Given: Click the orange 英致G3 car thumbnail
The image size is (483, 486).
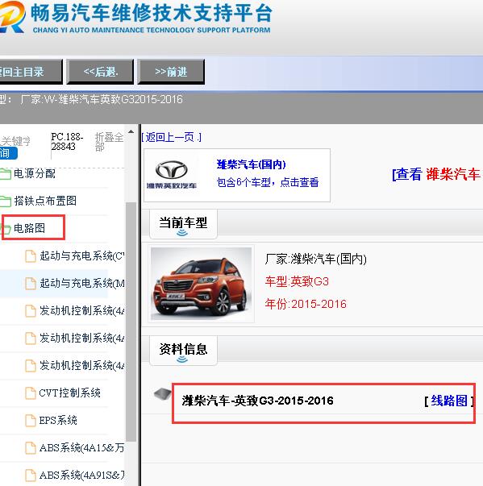Looking at the screenshot, I should point(202,284).
